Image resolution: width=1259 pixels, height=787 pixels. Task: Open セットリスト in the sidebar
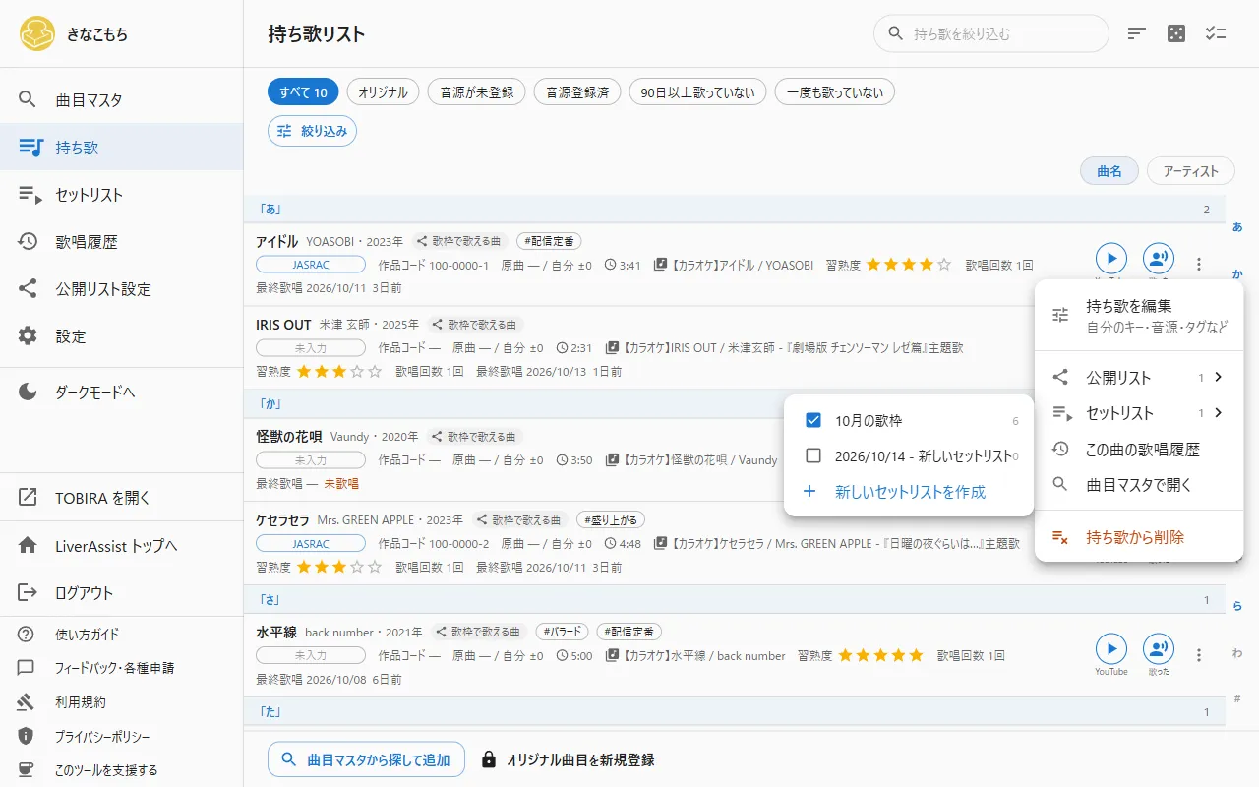coord(122,194)
